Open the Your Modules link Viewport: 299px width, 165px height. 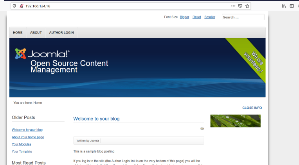point(22,144)
